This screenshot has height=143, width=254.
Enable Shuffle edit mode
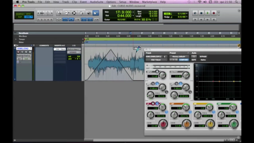click(x=20, y=14)
